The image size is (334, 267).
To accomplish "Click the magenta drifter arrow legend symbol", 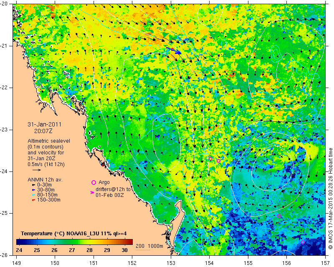I will coord(92,192).
